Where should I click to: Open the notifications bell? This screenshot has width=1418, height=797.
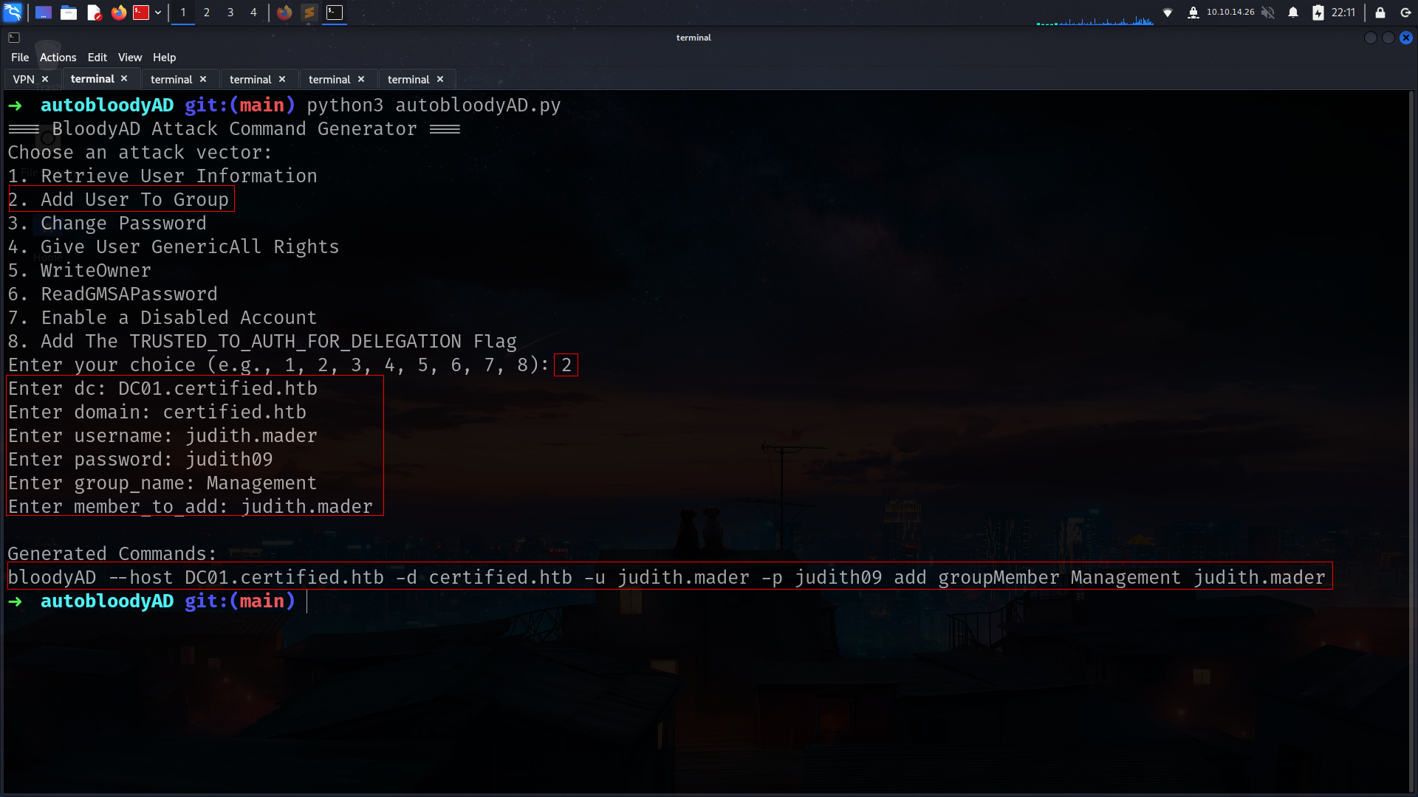pyautogui.click(x=1293, y=13)
